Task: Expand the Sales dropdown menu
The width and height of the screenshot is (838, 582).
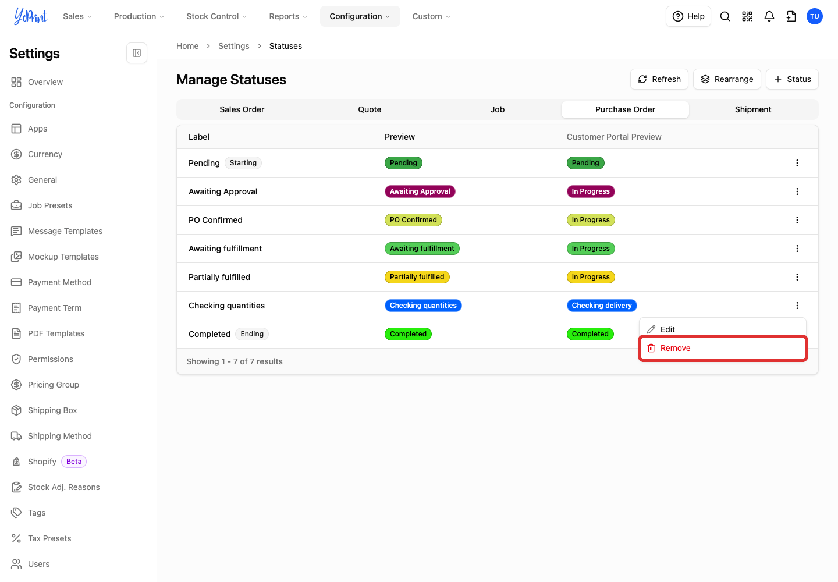Action: pos(77,16)
